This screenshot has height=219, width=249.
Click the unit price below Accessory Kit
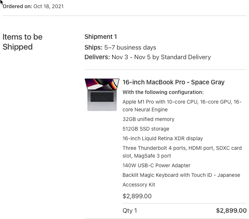click(x=137, y=196)
